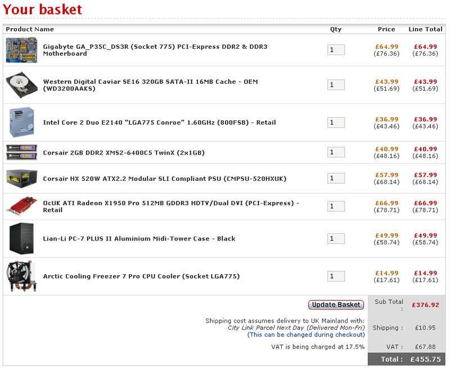
Task: Select the quantity field for Gigabyte motherboard
Action: (x=336, y=50)
